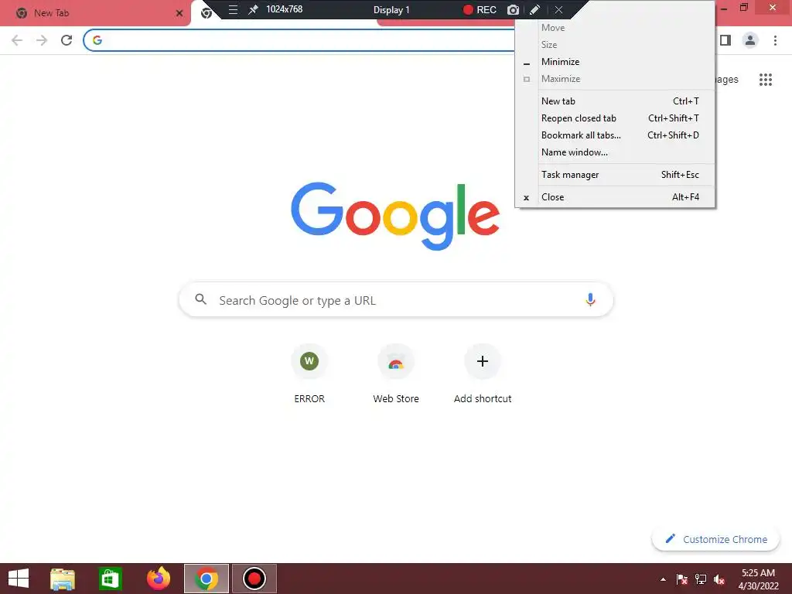Start voice search with microphone icon
Screen dimensions: 792x594
[590, 299]
